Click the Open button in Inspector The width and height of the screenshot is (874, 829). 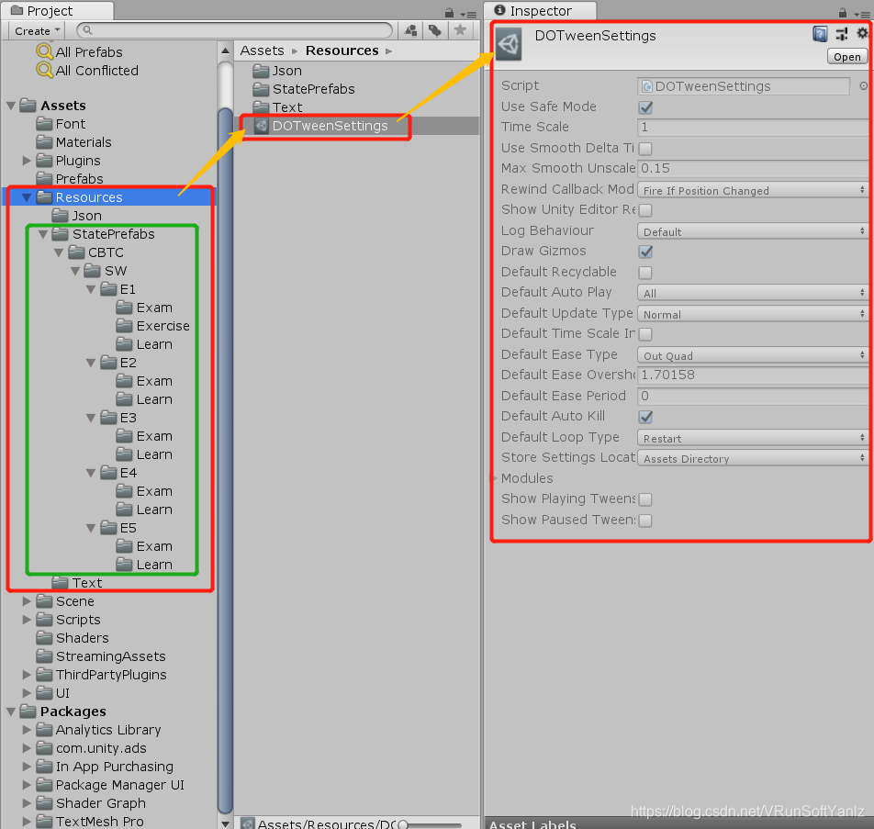846,57
